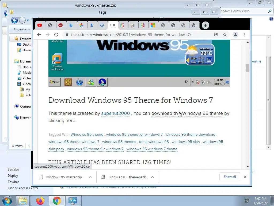Switch to the YouTube browser tab

pos(40,25)
